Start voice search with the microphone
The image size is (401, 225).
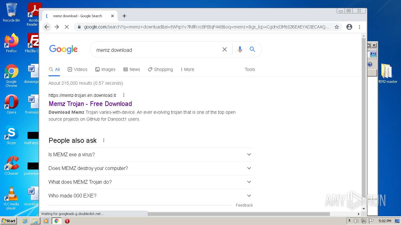click(240, 49)
